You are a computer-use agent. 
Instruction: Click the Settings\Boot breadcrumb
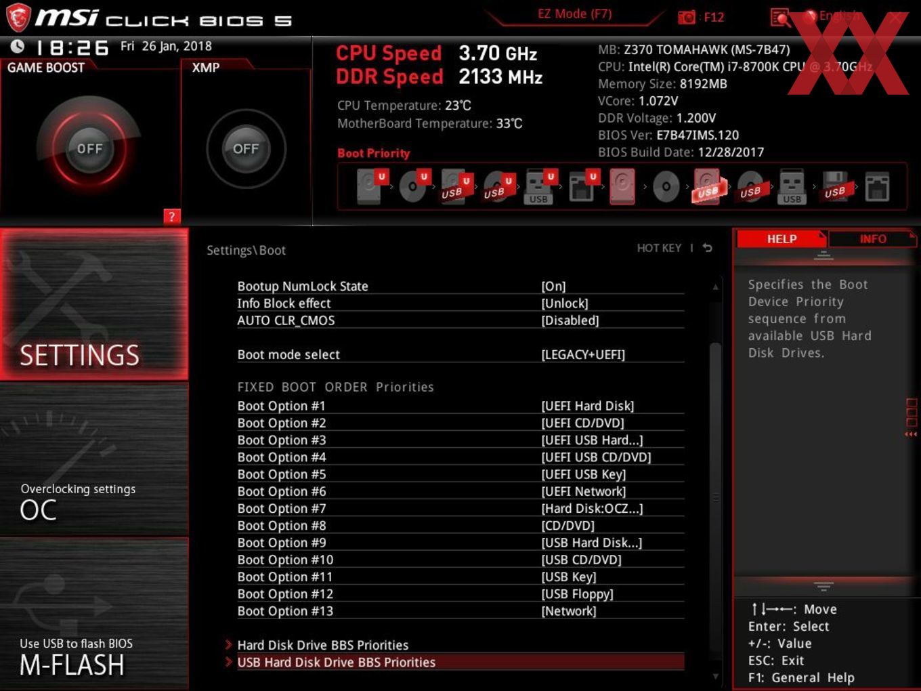coord(246,250)
